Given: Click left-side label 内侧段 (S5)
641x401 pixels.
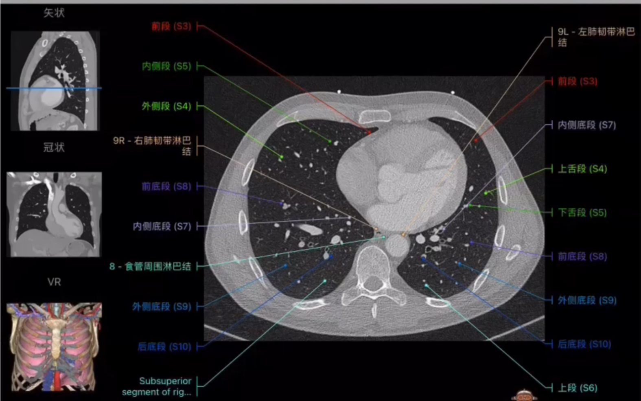Looking at the screenshot, I should click(x=166, y=66).
